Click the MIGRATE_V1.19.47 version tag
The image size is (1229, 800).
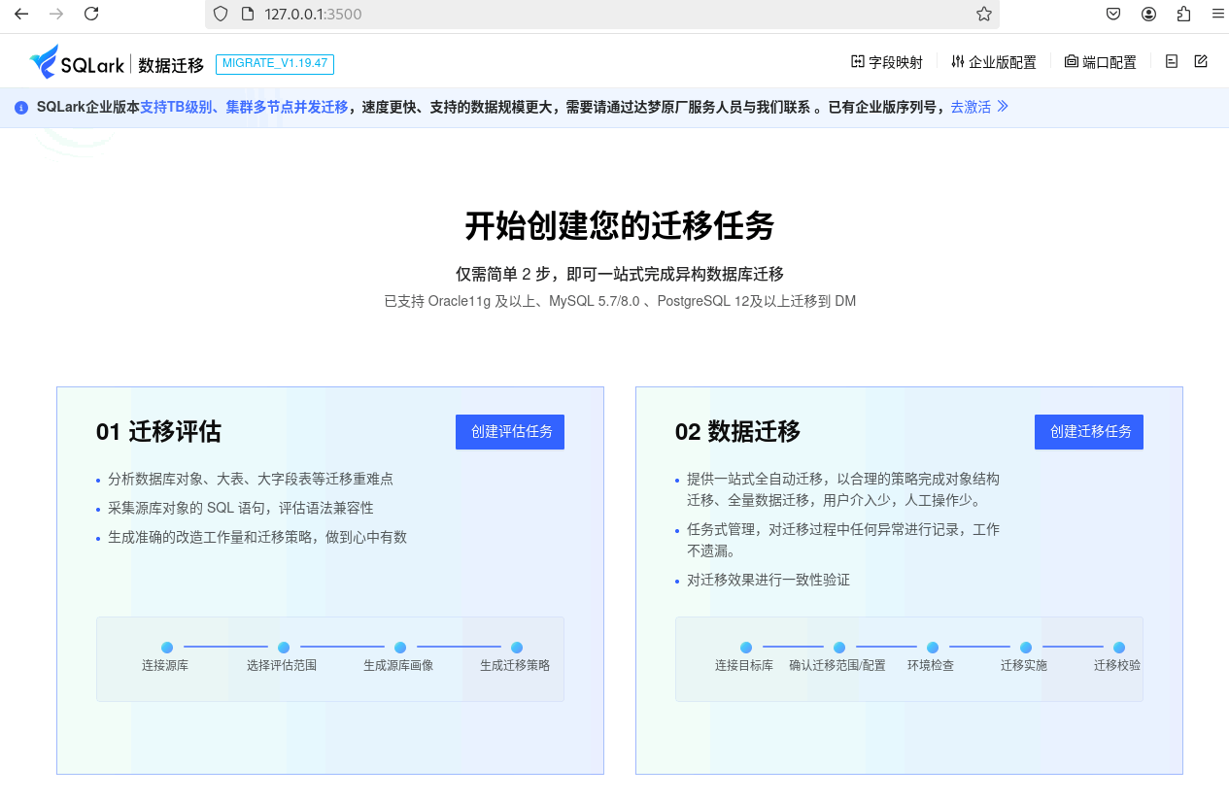(x=275, y=64)
